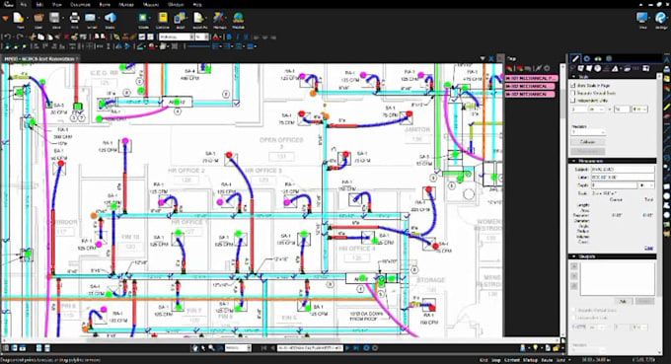Open the File menu
Viewport: 671px width, 364px height.
pyautogui.click(x=24, y=4)
